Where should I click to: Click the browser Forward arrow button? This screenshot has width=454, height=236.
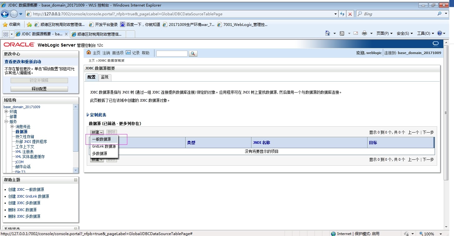click(14, 14)
